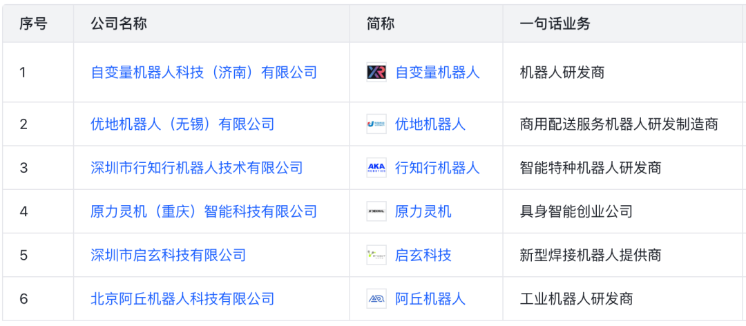Click the 优地机器人 short name link
Image resolution: width=746 pixels, height=326 pixels.
[430, 124]
